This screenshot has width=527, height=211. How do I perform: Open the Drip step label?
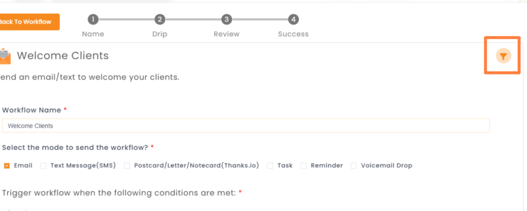coord(160,34)
